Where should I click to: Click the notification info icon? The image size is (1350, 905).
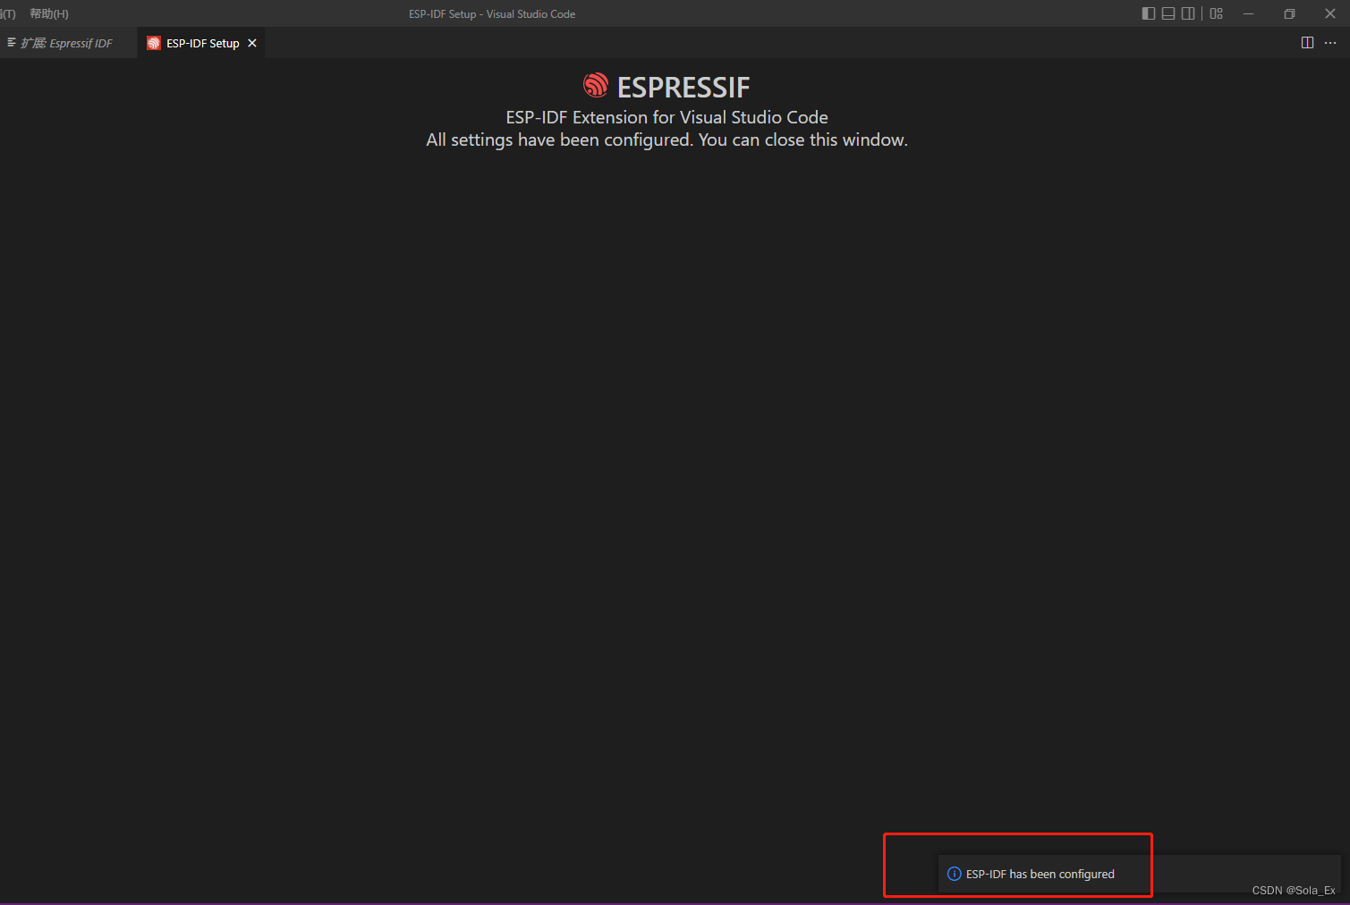pyautogui.click(x=955, y=874)
